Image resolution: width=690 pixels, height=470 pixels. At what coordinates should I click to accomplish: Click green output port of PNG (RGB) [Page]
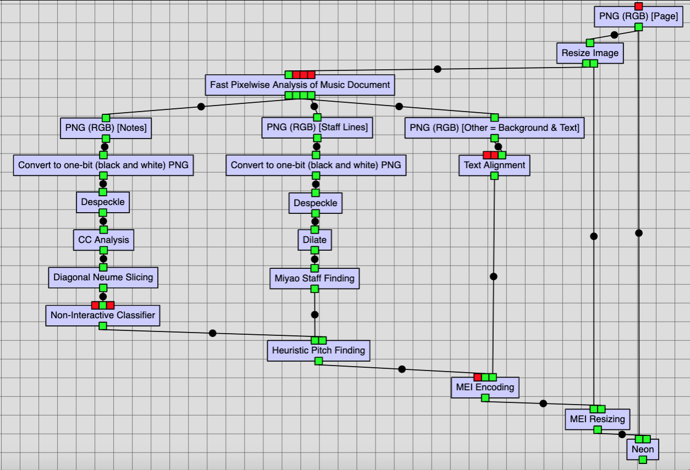click(638, 27)
